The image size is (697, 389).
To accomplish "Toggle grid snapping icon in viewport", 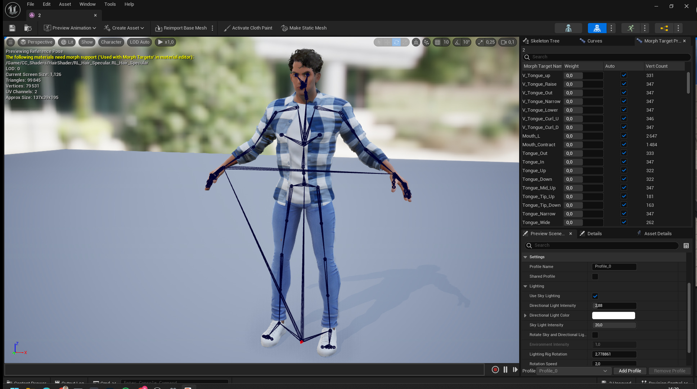I will 437,42.
